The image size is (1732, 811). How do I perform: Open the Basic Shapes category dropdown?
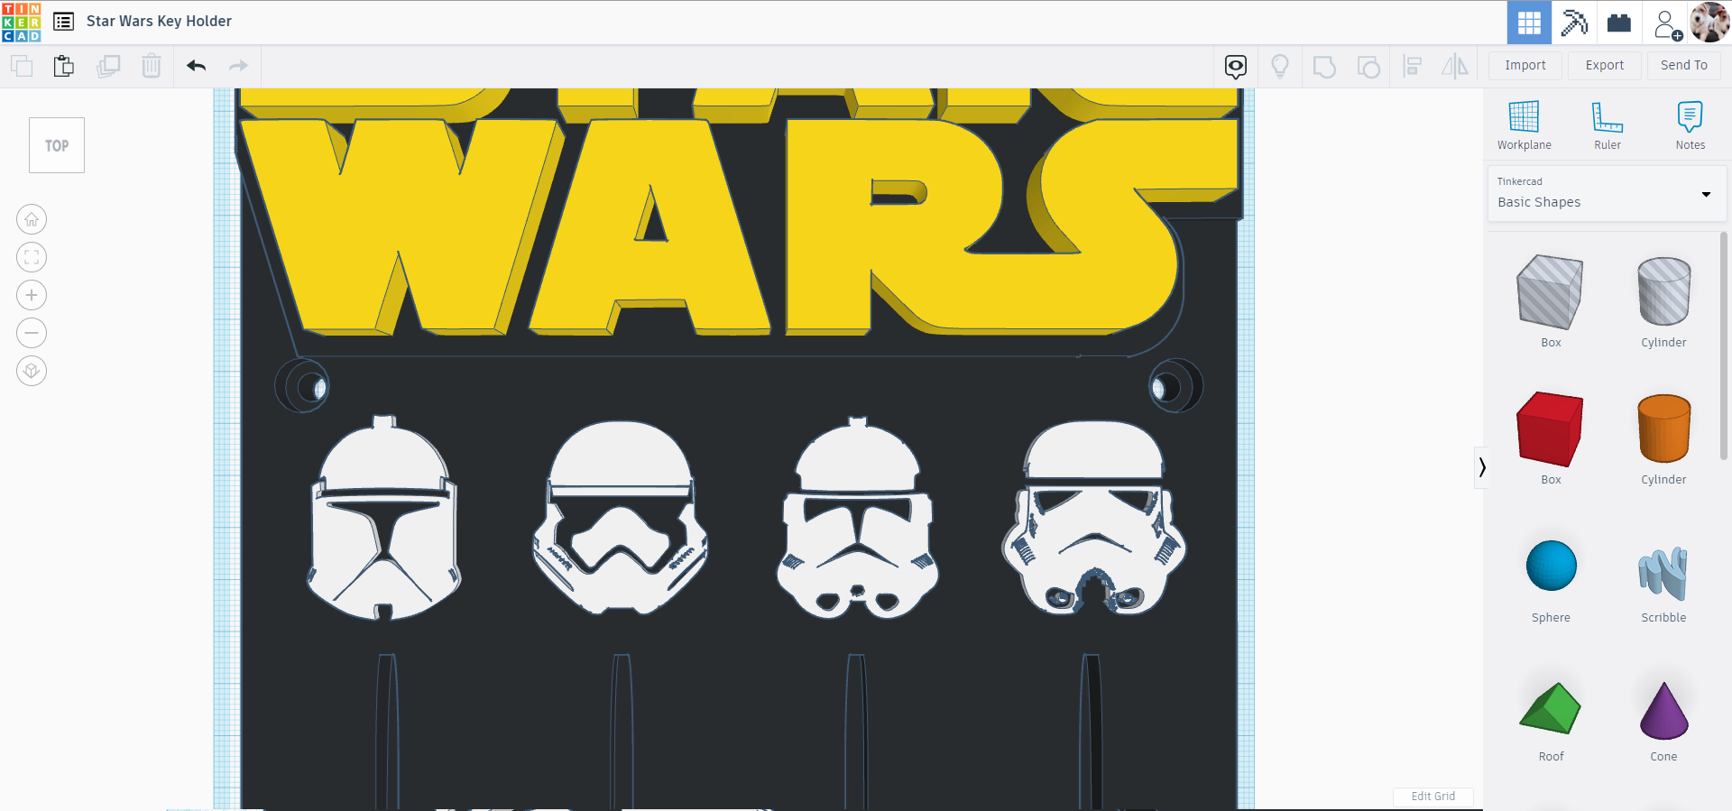[x=1607, y=193]
